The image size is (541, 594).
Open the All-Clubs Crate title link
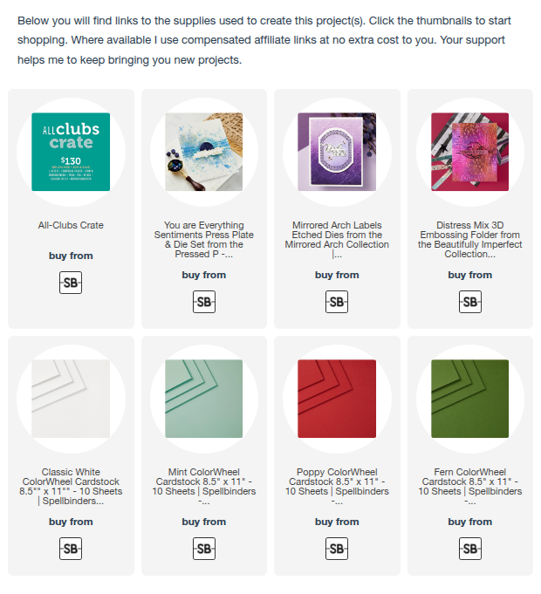[71, 226]
